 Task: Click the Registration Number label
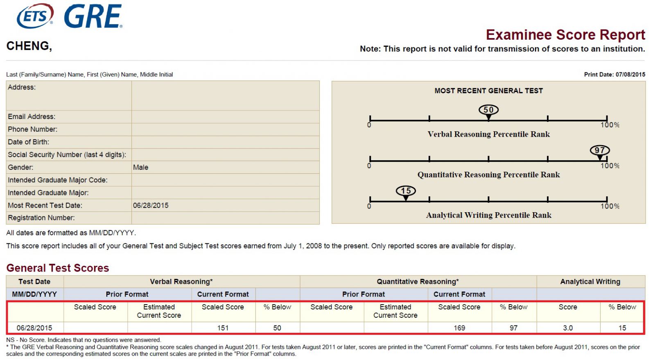[x=41, y=218]
